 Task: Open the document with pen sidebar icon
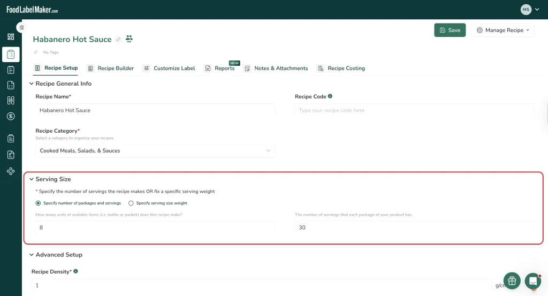(11, 155)
